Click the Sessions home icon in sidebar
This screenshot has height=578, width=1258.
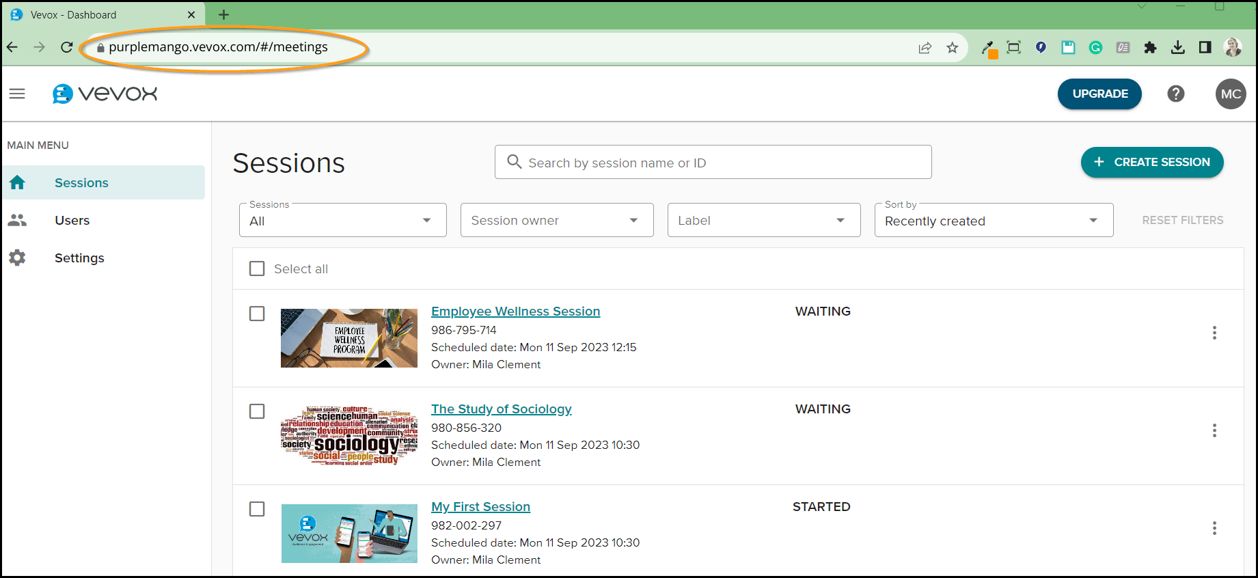click(x=17, y=182)
